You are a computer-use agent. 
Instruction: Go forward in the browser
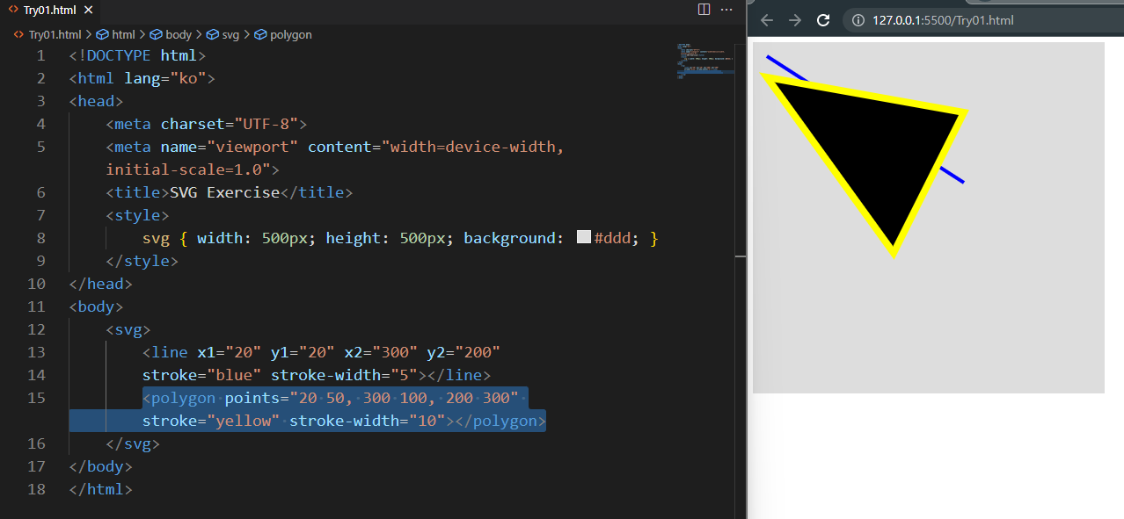click(x=795, y=20)
